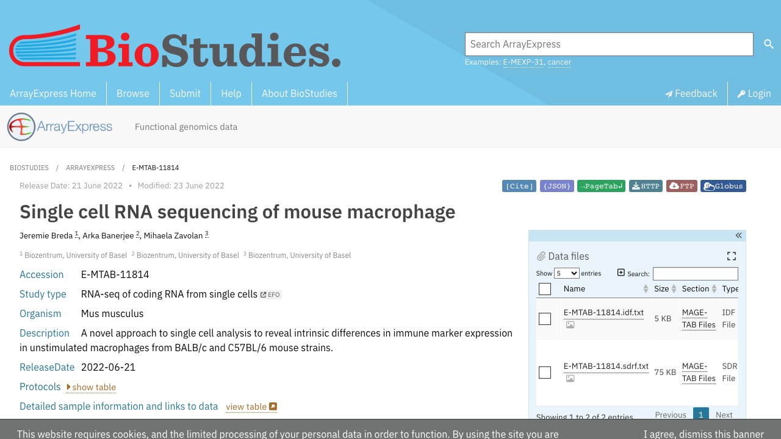Click the Login link
Screen dimensions: 781x439
click(754, 93)
